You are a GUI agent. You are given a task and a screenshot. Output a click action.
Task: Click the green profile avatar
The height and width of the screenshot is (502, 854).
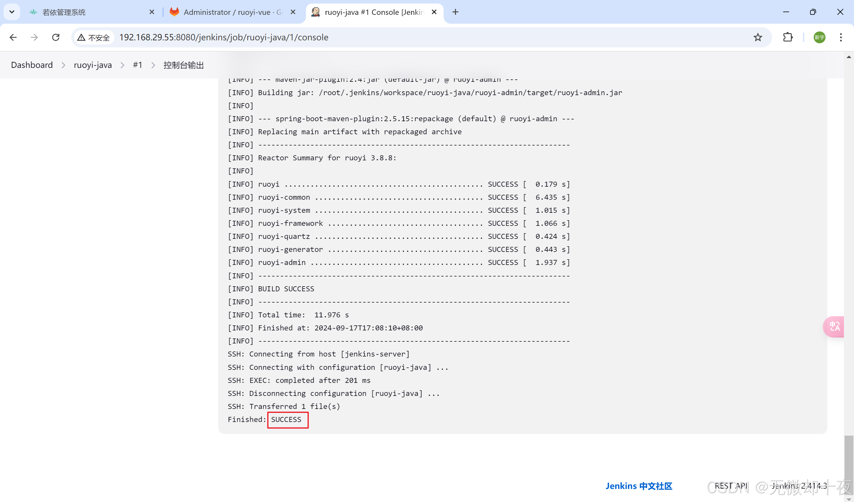pos(819,37)
